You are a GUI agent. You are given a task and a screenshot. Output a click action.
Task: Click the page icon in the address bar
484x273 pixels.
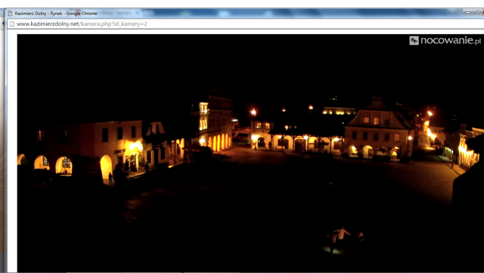pyautogui.click(x=12, y=23)
